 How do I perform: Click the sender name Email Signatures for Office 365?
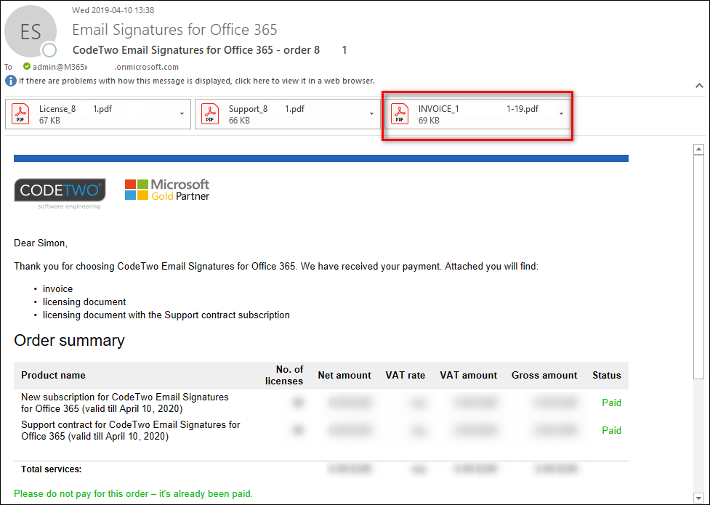coord(175,30)
